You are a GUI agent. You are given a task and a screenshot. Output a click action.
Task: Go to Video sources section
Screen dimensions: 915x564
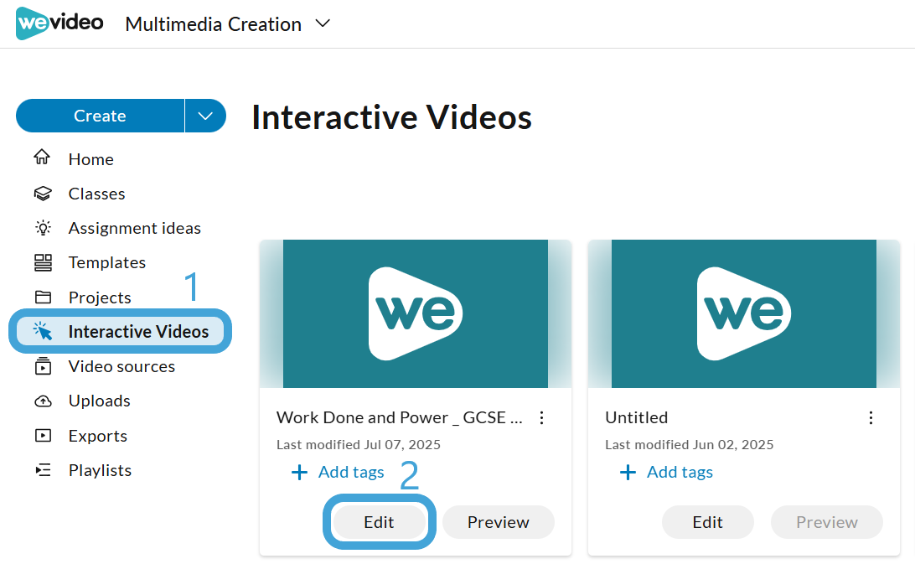(x=121, y=366)
